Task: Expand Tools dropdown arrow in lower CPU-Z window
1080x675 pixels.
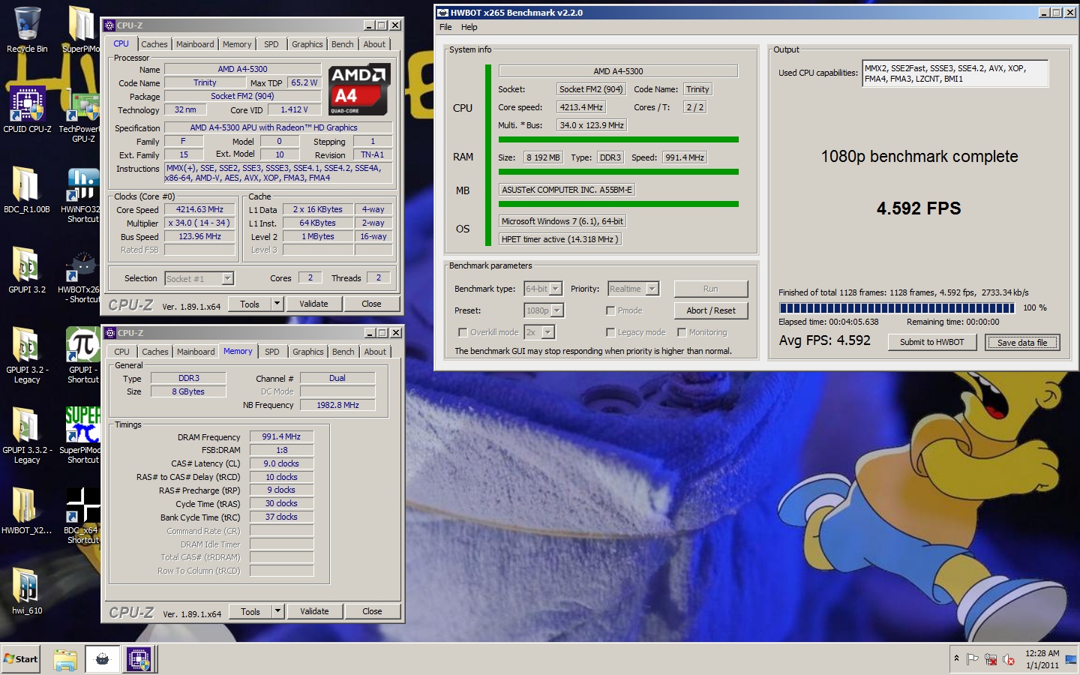Action: [277, 611]
